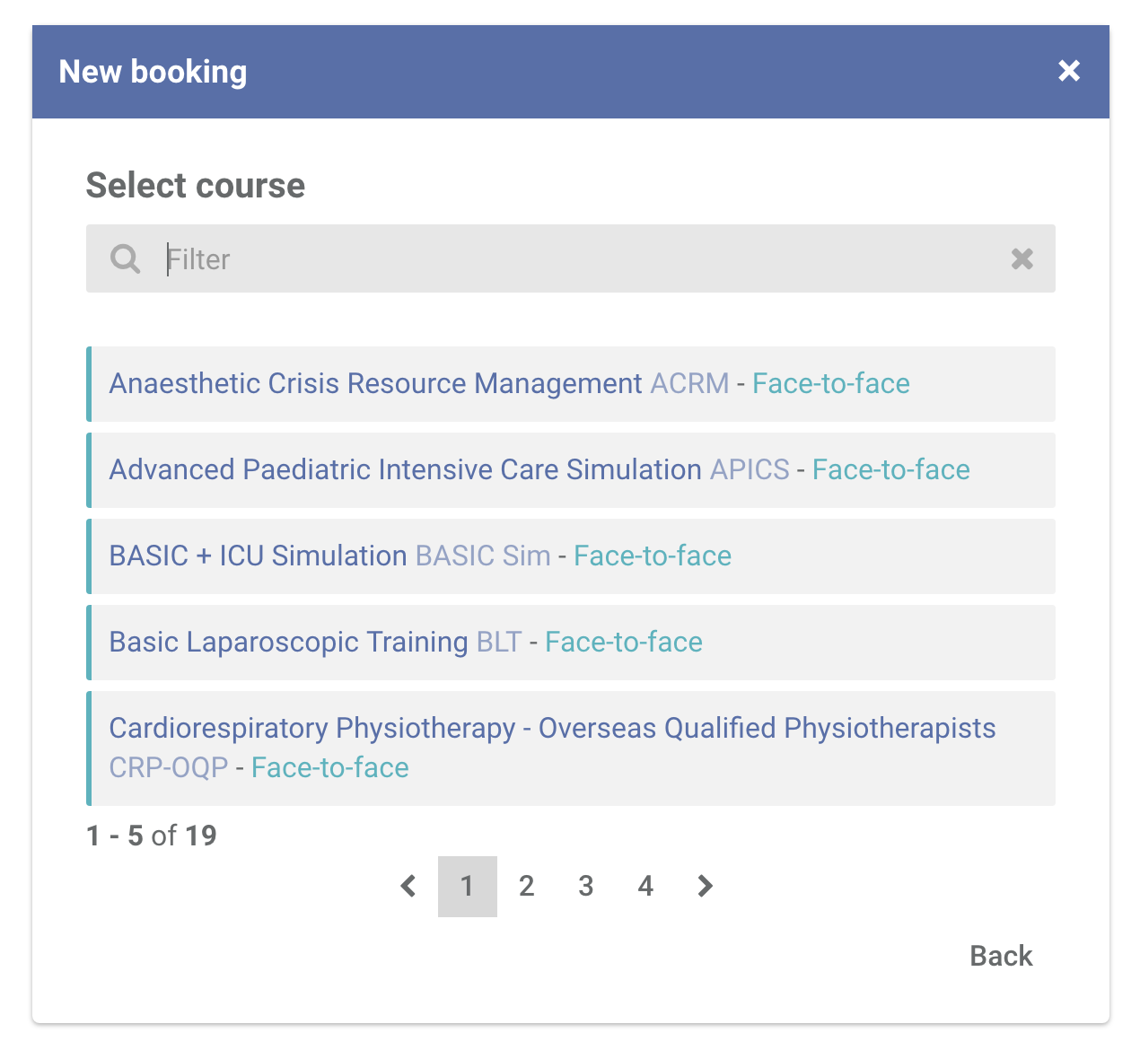
Task: Select page 1 in pagination
Action: pyautogui.click(x=468, y=887)
